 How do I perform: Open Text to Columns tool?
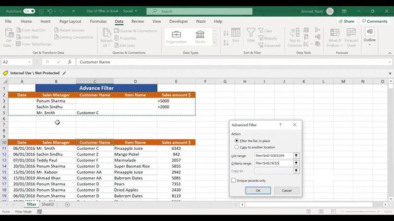click(x=294, y=37)
